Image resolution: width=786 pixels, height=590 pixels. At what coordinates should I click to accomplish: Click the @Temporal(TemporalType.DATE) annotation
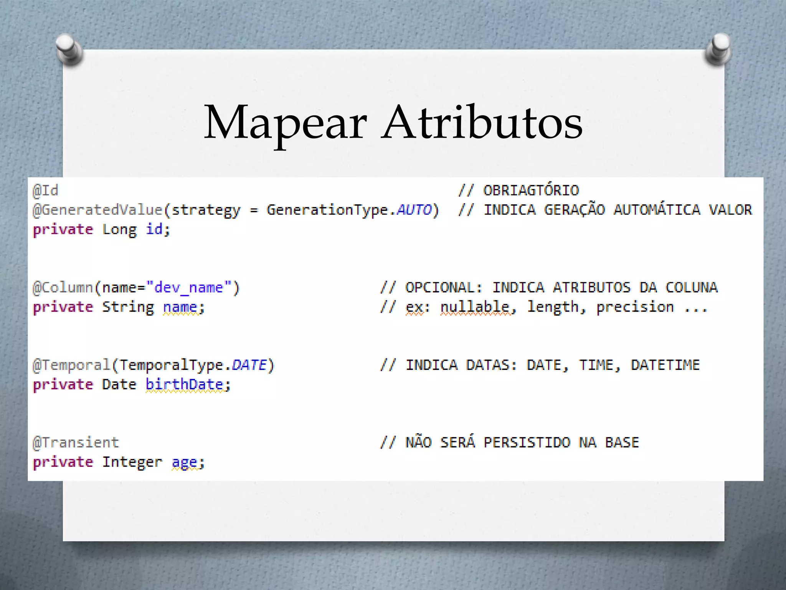154,365
